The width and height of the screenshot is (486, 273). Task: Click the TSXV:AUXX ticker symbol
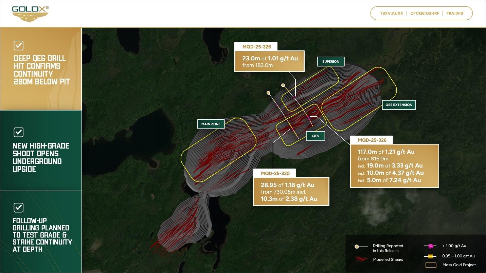tap(391, 14)
